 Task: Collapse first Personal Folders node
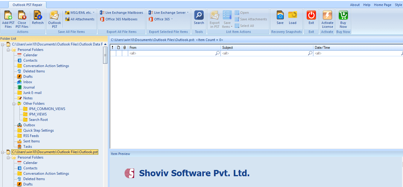pos(8,50)
